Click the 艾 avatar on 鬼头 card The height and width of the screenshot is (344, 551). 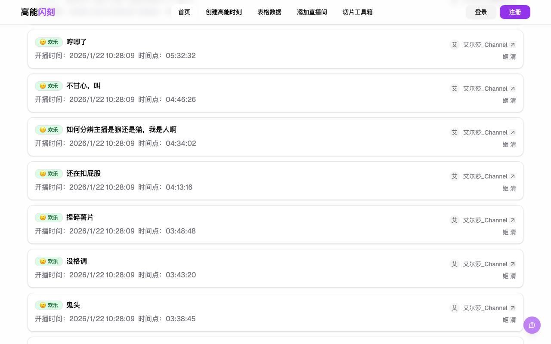point(455,308)
